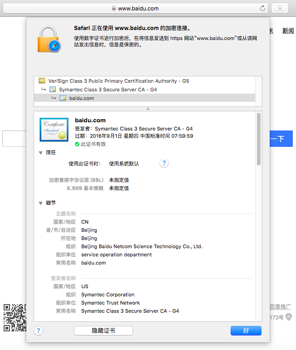Click the Baidu search input box
The height and width of the screenshot is (350, 296).
click(x=14, y=139)
